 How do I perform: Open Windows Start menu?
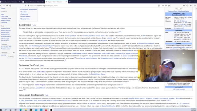pyautogui.click(x=1, y=110)
